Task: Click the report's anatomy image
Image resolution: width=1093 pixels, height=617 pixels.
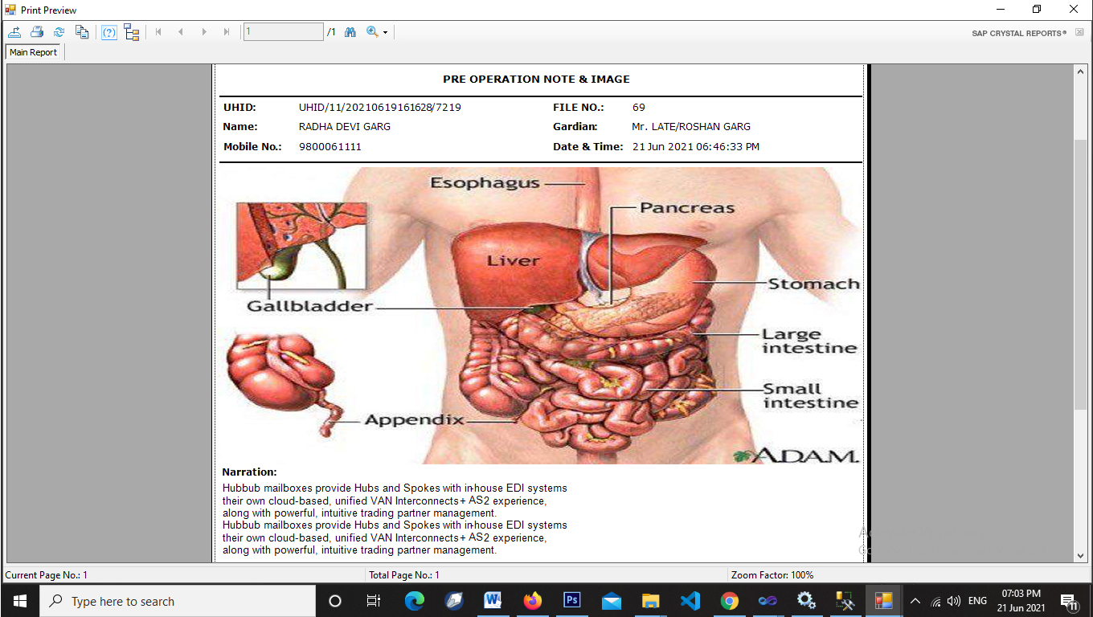Action: click(541, 316)
